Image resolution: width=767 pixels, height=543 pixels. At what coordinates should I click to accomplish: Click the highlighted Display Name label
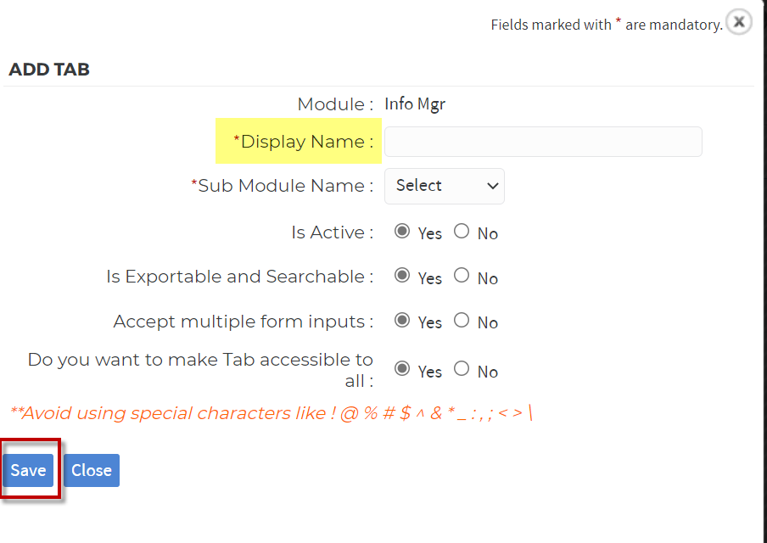point(303,142)
